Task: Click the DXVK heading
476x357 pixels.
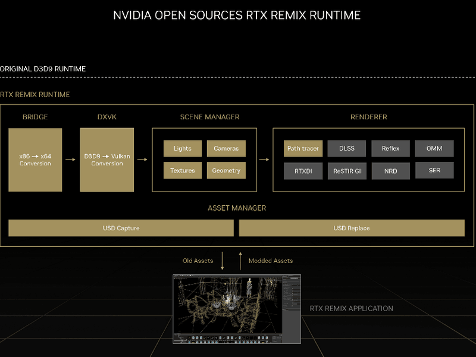Action: click(x=107, y=117)
